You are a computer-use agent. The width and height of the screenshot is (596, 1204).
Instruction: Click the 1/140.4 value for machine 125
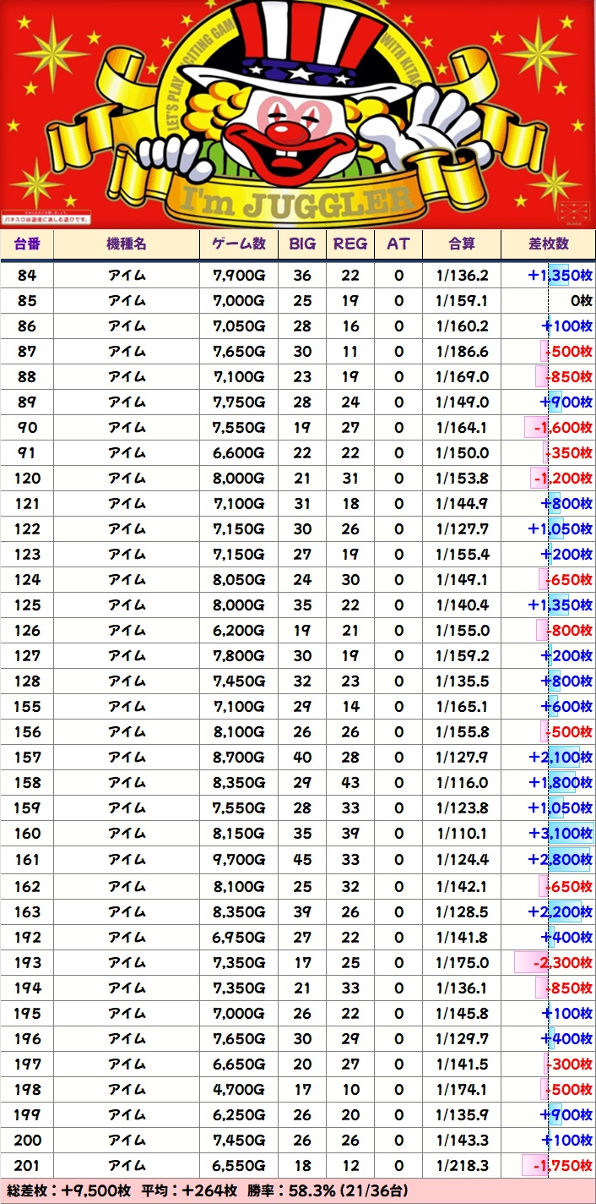(462, 605)
